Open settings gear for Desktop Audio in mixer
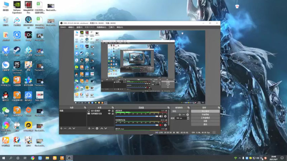287x161 pixels. [165, 116]
